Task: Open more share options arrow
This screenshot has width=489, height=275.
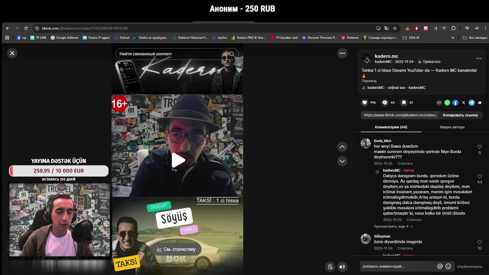Action: 480,102
